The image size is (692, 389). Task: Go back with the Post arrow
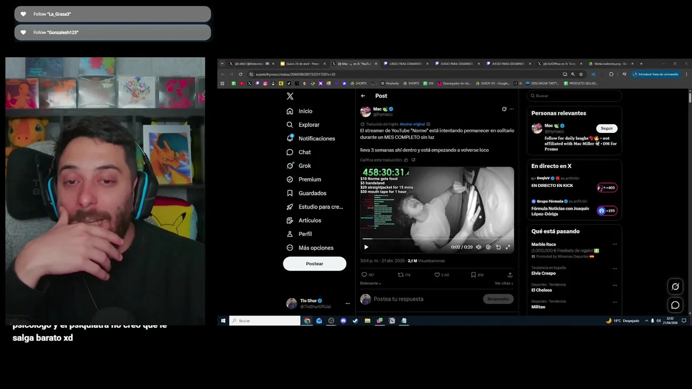tap(363, 96)
